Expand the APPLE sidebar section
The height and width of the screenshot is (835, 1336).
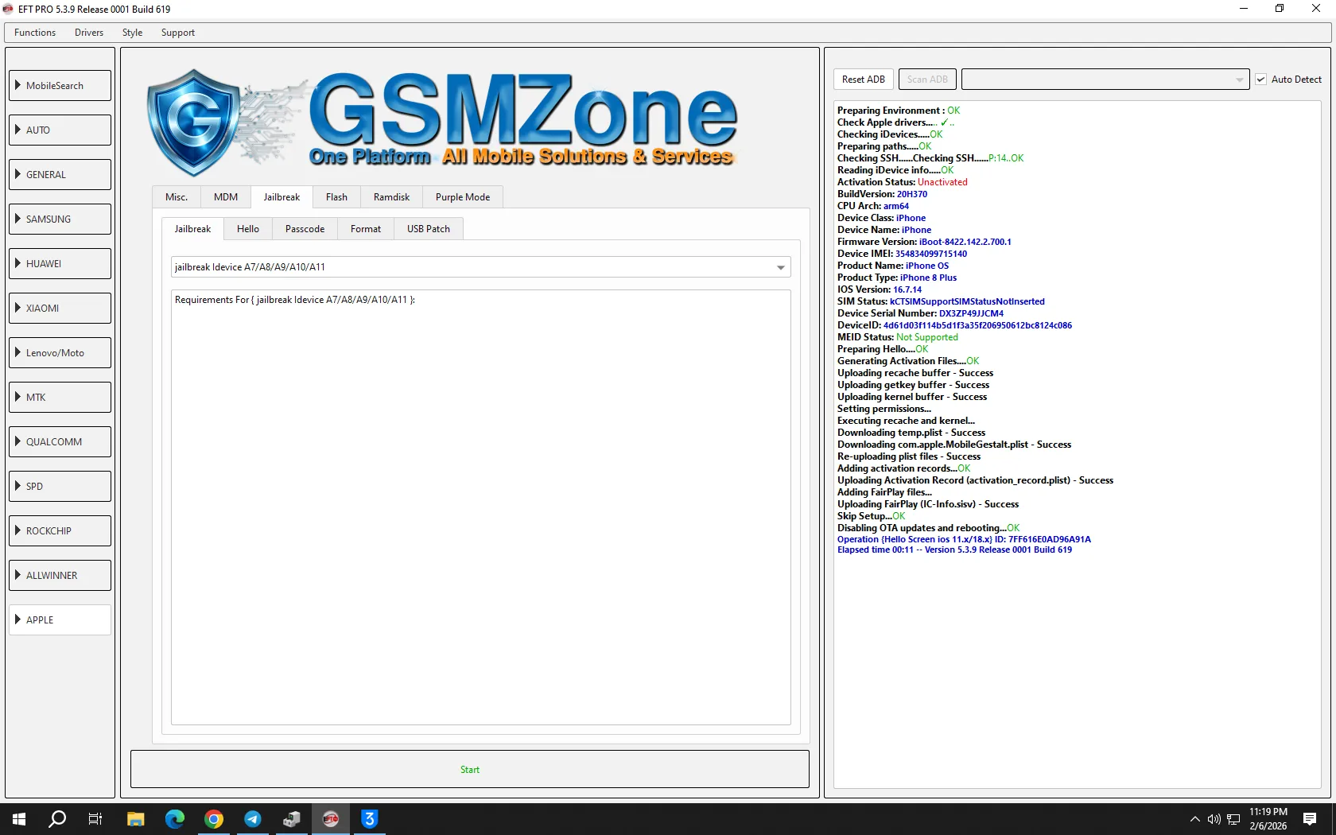pyautogui.click(x=60, y=620)
